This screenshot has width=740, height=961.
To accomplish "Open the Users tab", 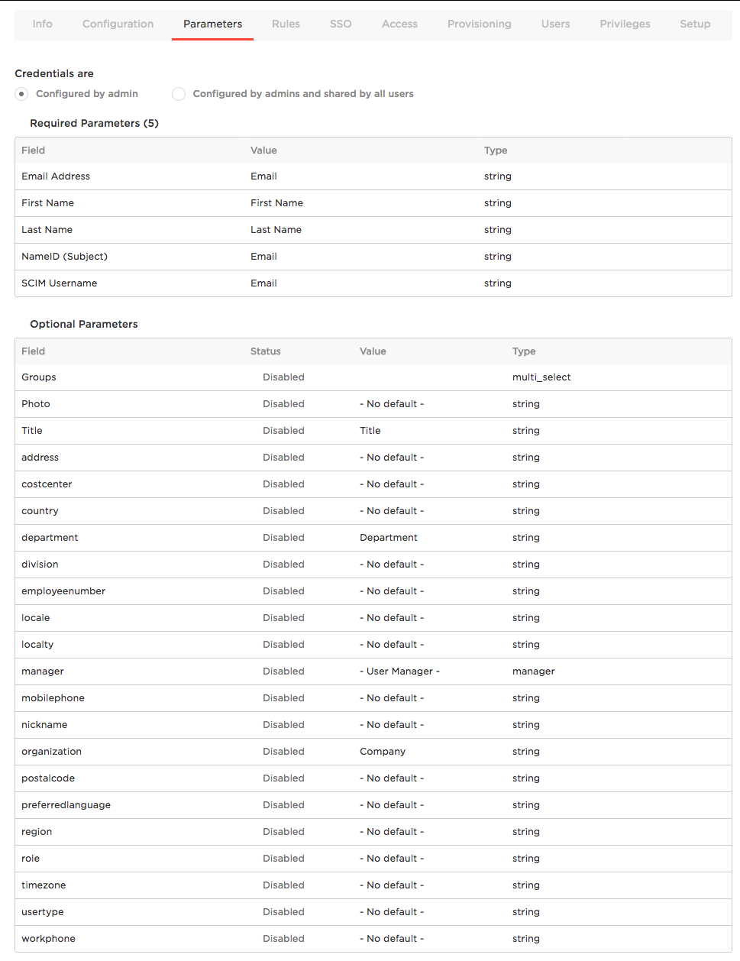I will (555, 24).
